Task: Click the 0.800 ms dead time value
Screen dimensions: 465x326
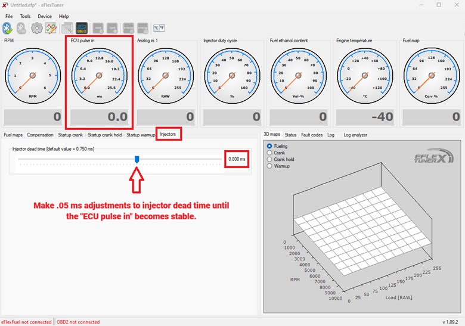Action: click(x=237, y=159)
